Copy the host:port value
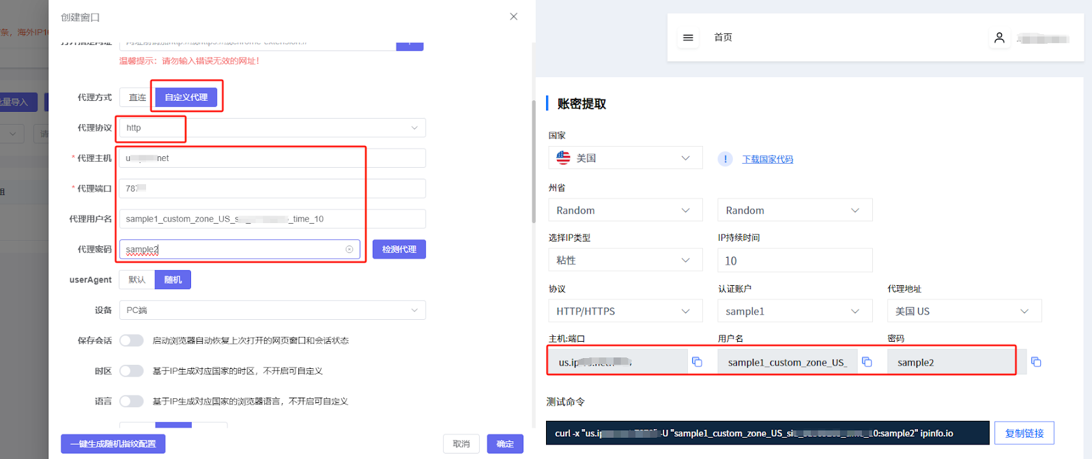The image size is (1092, 459). 697,362
